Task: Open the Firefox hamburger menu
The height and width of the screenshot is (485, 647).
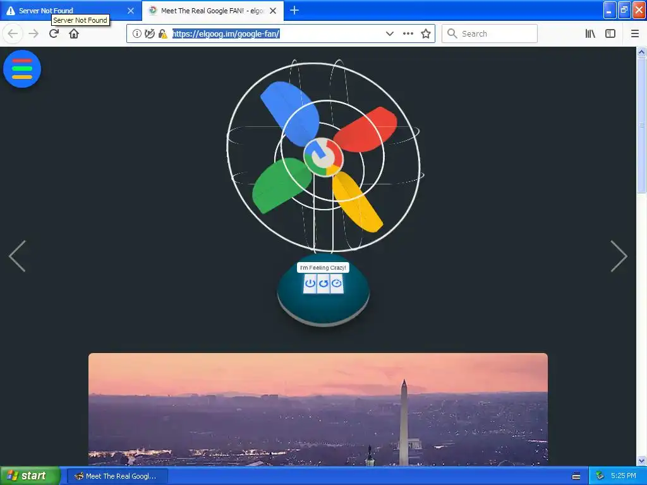Action: (635, 34)
